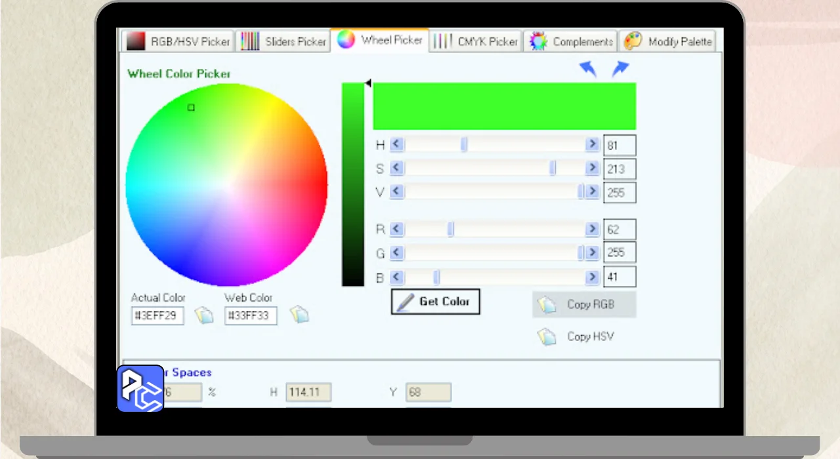
Task: Click the small square wheel selection marker
Action: tap(191, 108)
